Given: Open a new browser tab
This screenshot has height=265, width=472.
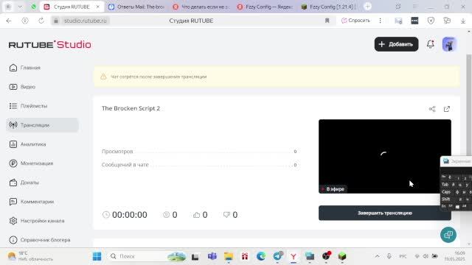Looking at the screenshot, I should click(x=367, y=7).
